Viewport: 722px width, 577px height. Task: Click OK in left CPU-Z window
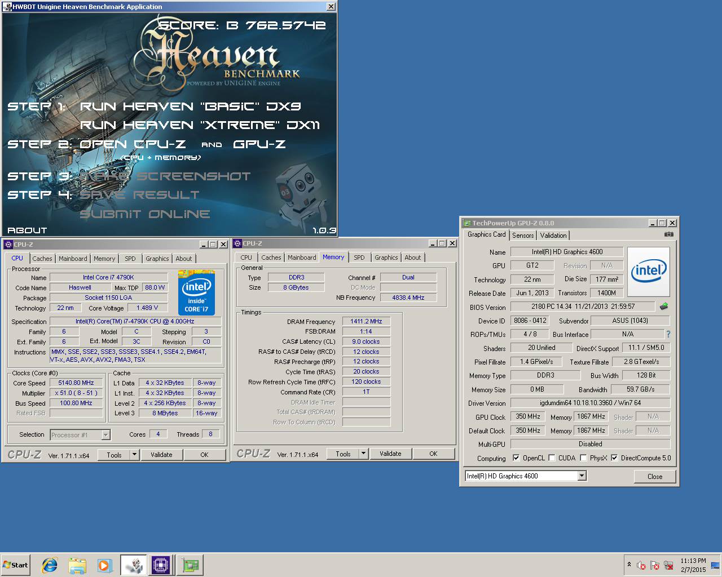pyautogui.click(x=204, y=455)
